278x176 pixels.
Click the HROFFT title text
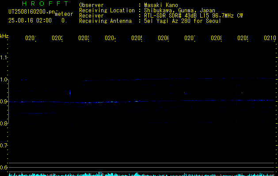[x=45, y=4]
